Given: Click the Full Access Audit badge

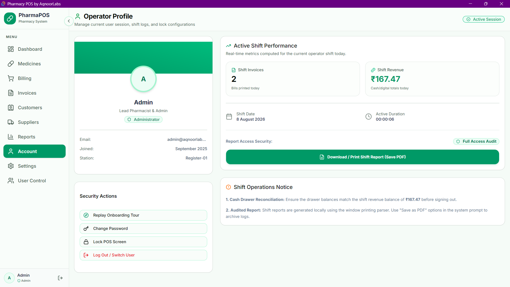Looking at the screenshot, I should pos(476,141).
